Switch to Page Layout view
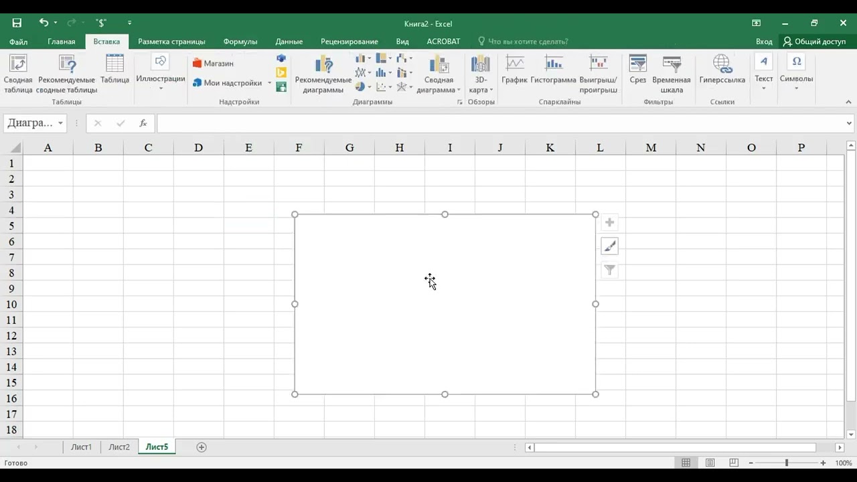The image size is (857, 482). coord(710,463)
